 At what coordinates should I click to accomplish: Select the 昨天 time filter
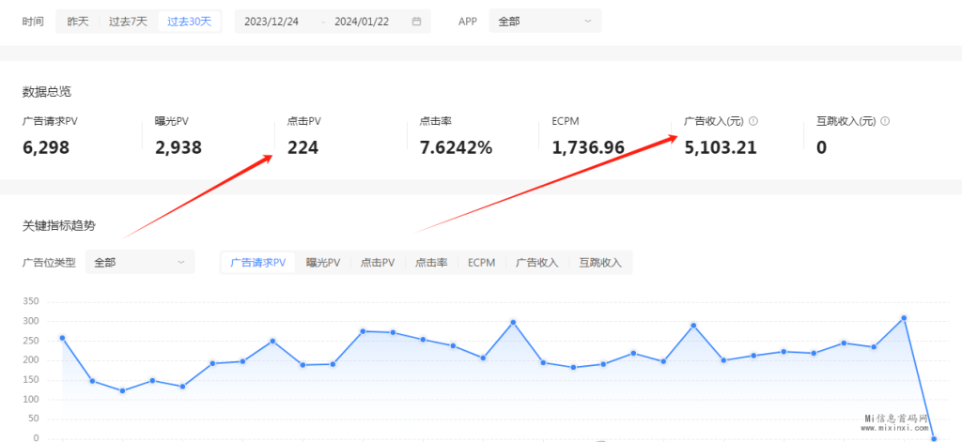tap(78, 21)
